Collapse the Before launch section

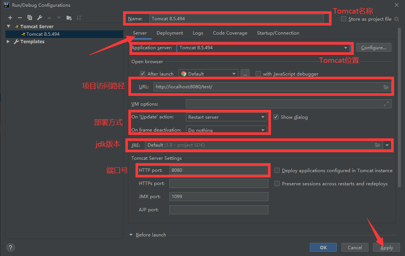point(131,235)
